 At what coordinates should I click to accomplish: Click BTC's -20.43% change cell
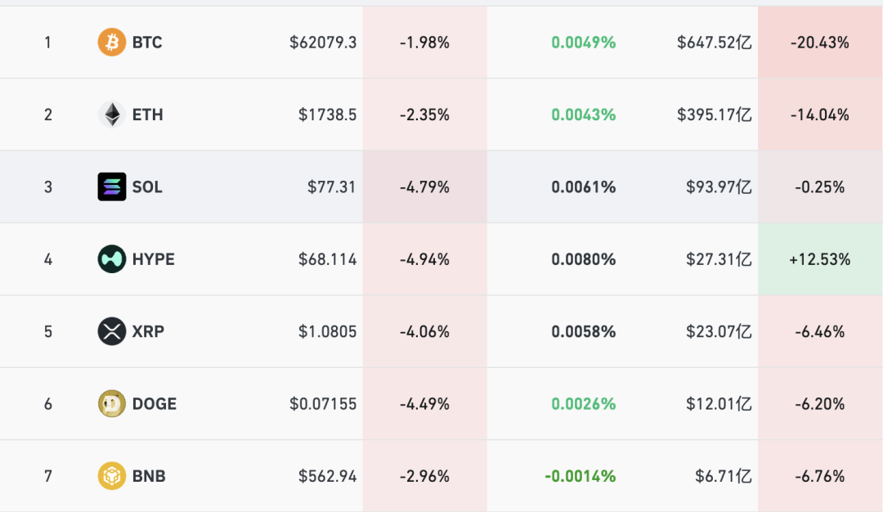pos(820,43)
